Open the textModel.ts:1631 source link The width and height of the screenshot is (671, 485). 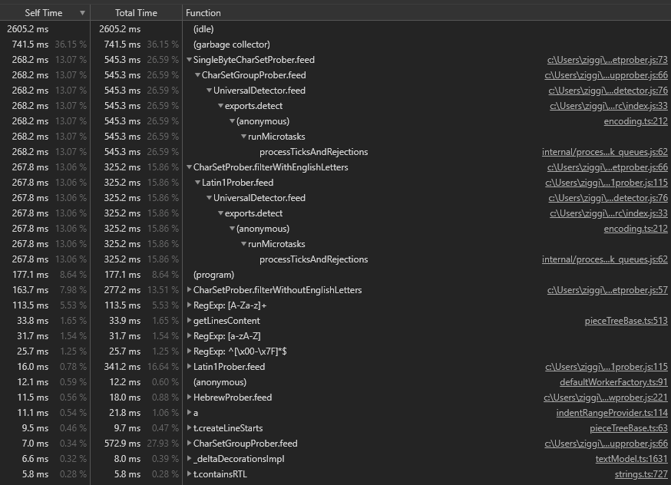(631, 459)
